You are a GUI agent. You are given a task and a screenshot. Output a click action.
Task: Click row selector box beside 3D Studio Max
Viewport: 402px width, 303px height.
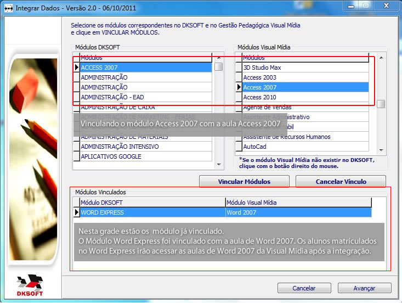(239, 68)
